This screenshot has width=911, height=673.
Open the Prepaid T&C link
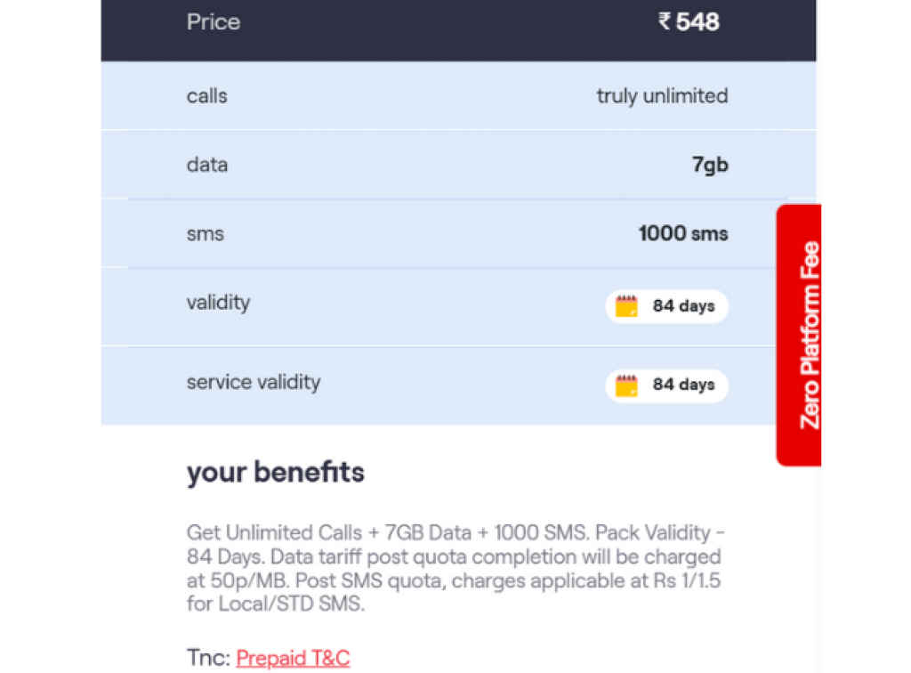click(294, 658)
